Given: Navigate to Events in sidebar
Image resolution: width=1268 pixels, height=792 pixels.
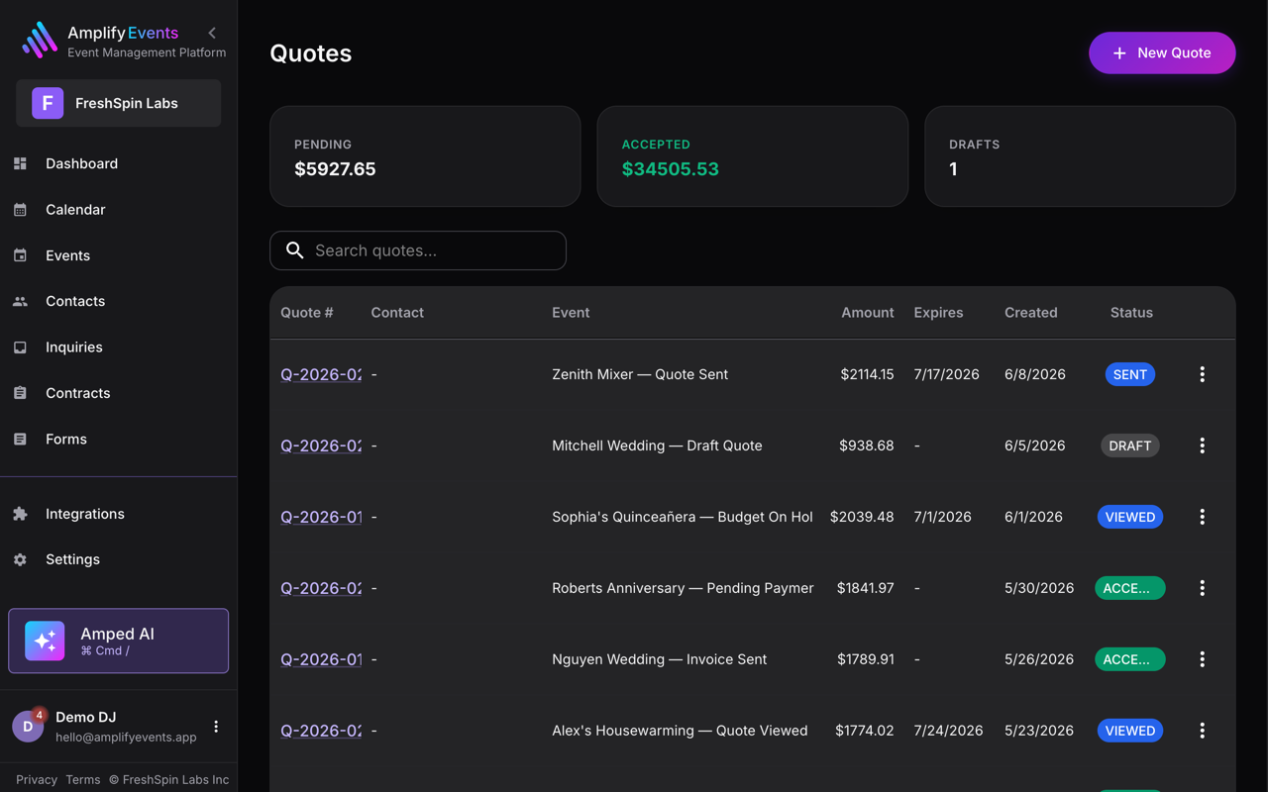Looking at the screenshot, I should 118,255.
